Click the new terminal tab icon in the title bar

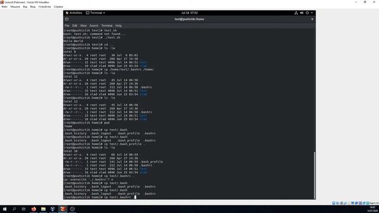pyautogui.click(x=67, y=19)
